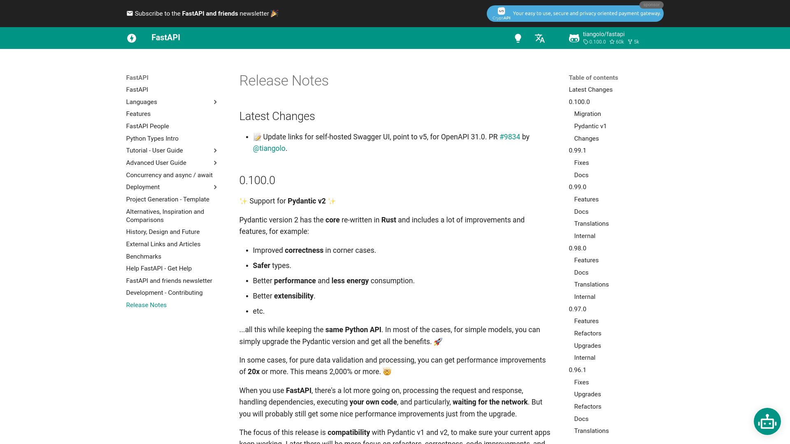Image resolution: width=790 pixels, height=444 pixels.
Task: Jump to Upgrades under 0.96.1
Action: coord(587,394)
